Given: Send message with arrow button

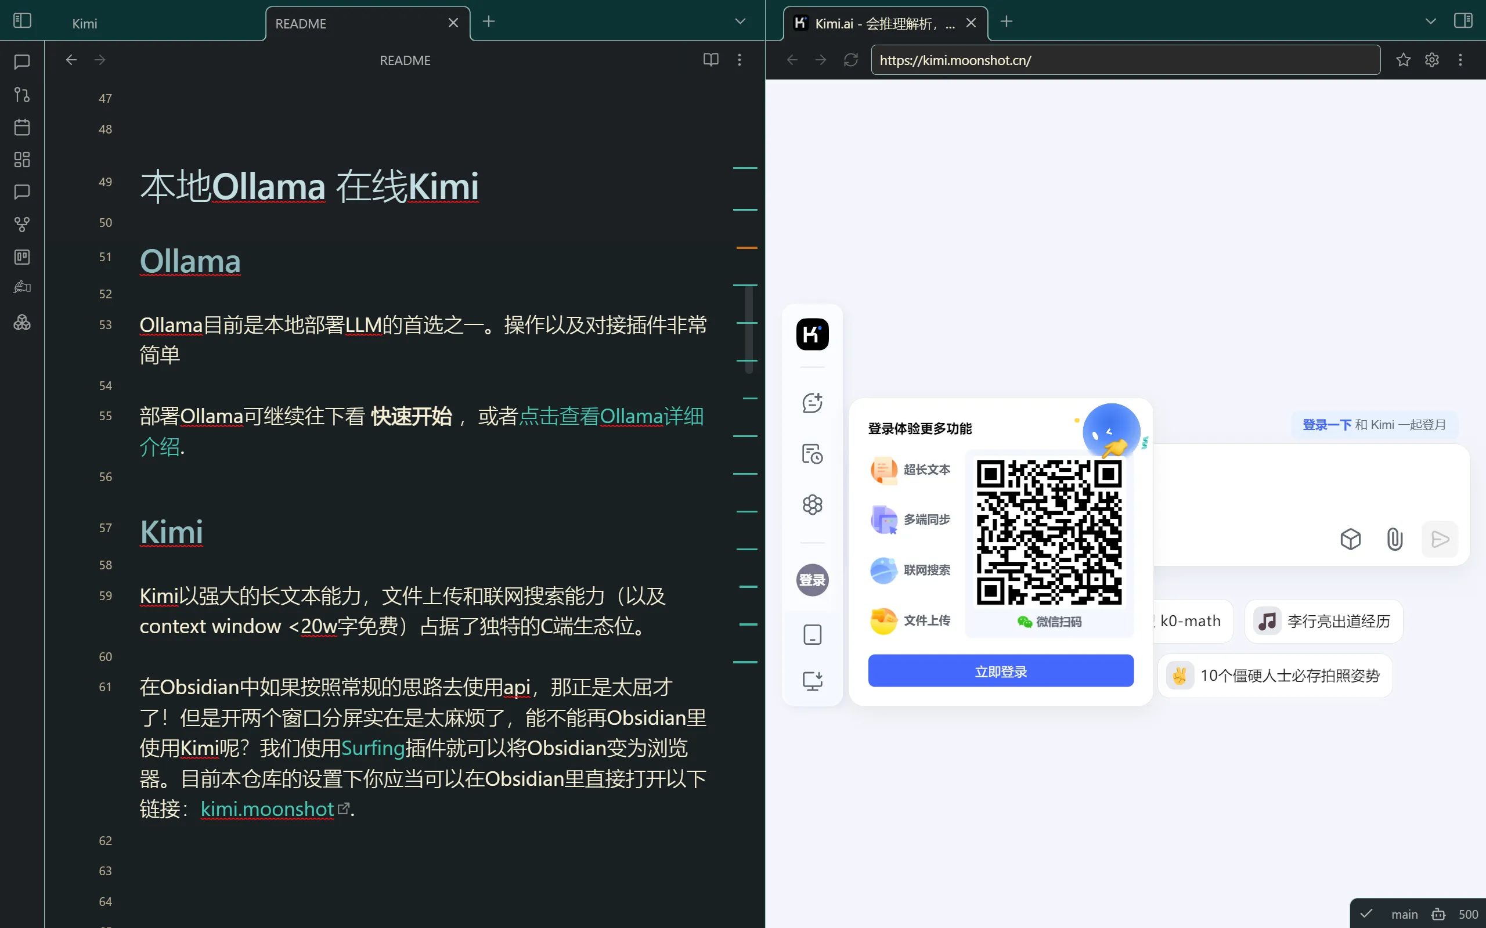Looking at the screenshot, I should [x=1440, y=540].
